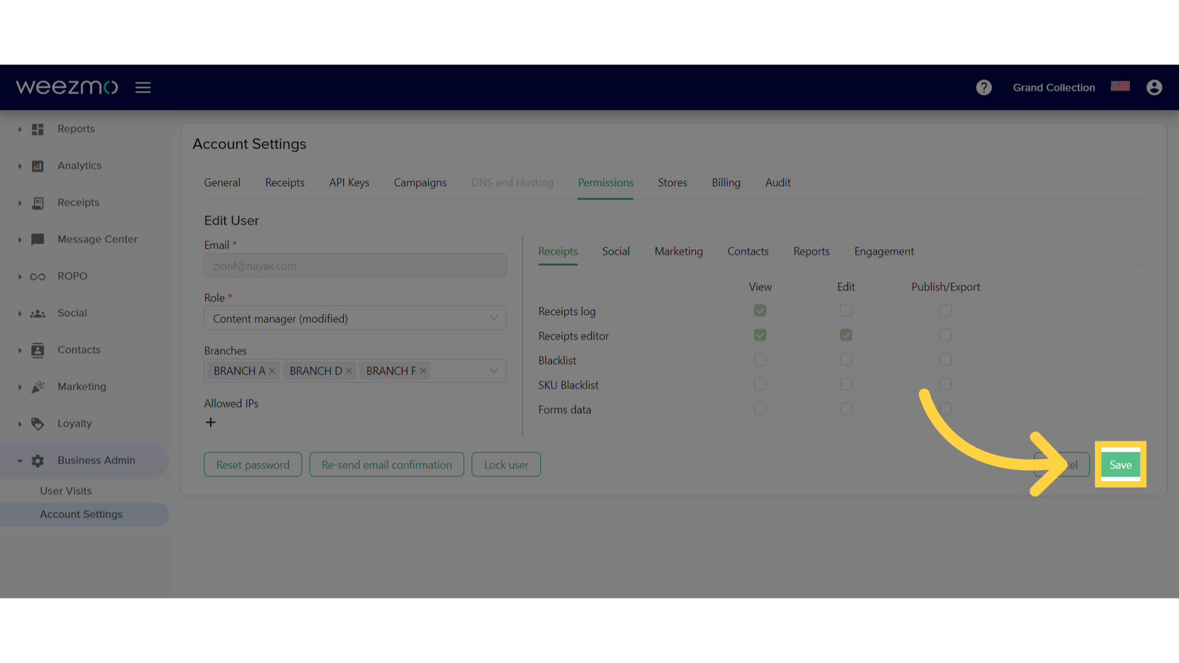Viewport: 1179px width, 663px height.
Task: Open the user profile avatar icon
Action: tap(1154, 88)
